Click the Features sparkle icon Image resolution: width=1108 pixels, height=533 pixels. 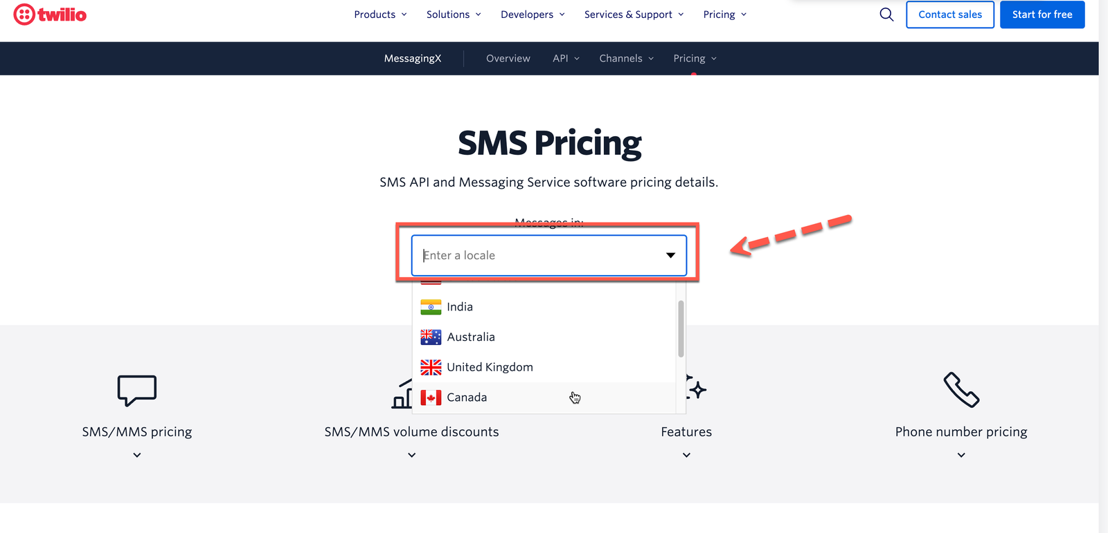click(x=696, y=389)
